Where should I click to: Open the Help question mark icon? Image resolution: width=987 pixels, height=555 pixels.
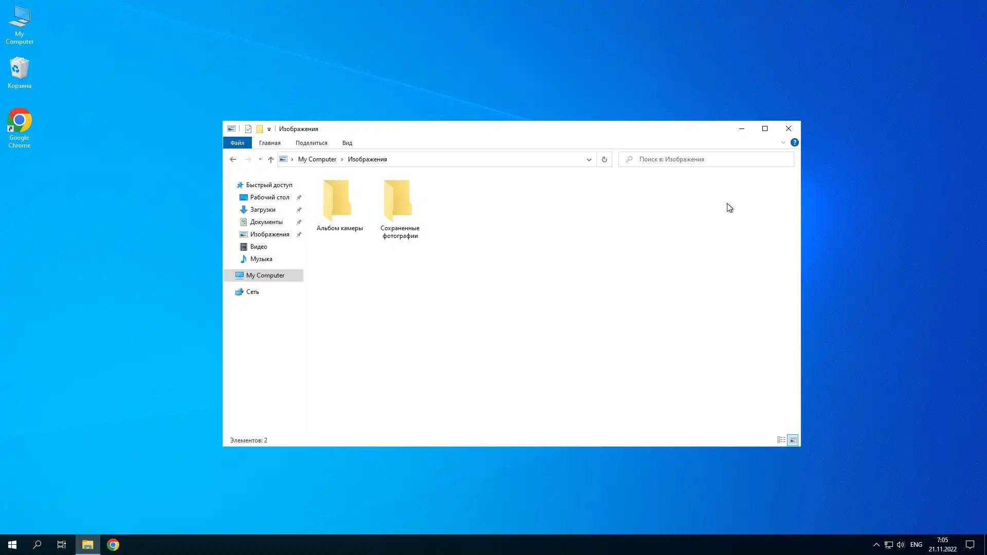pyautogui.click(x=794, y=142)
